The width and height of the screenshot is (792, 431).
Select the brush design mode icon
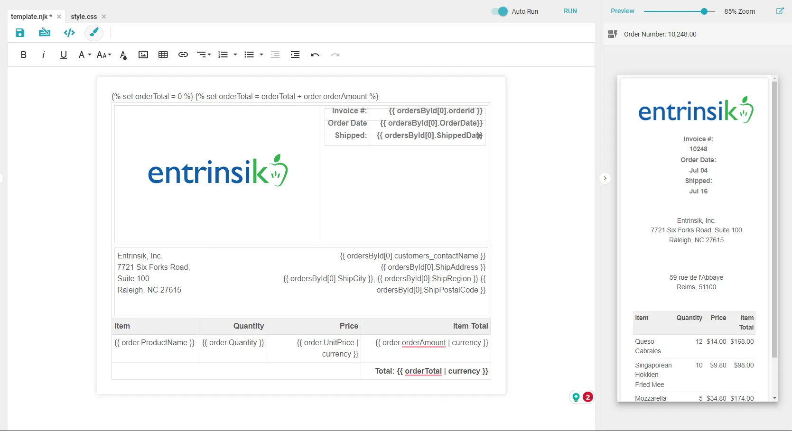pyautogui.click(x=94, y=33)
